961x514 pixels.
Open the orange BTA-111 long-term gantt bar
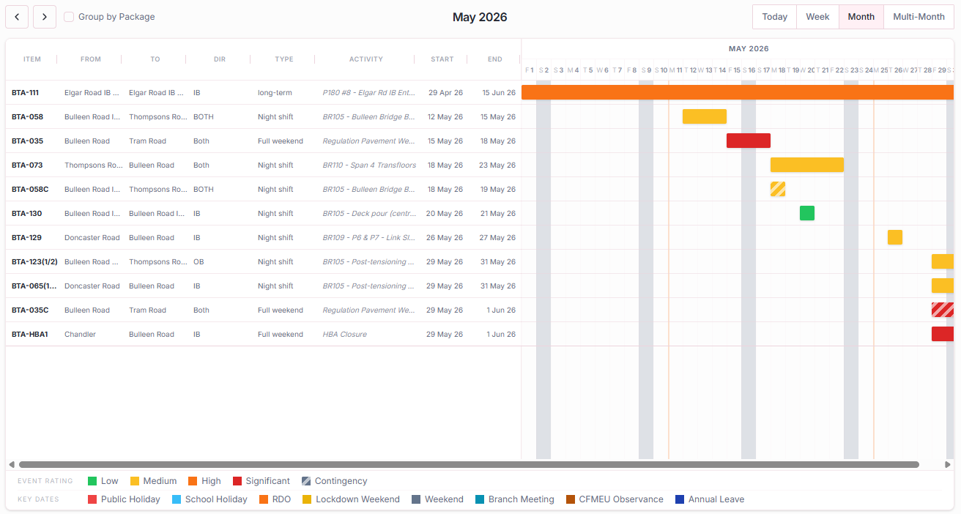(x=738, y=92)
